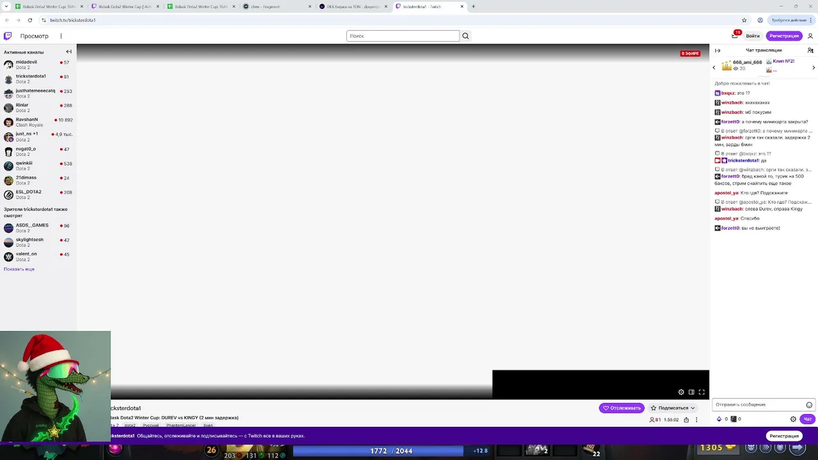818x460 pixels.
Task: Open the Rinlar channel in the sidebar
Action: pyautogui.click(x=38, y=107)
